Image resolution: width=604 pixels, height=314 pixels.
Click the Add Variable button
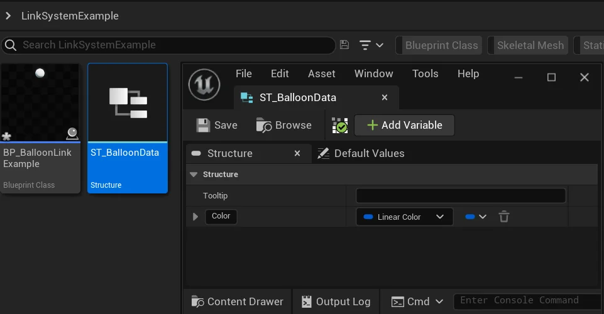404,125
